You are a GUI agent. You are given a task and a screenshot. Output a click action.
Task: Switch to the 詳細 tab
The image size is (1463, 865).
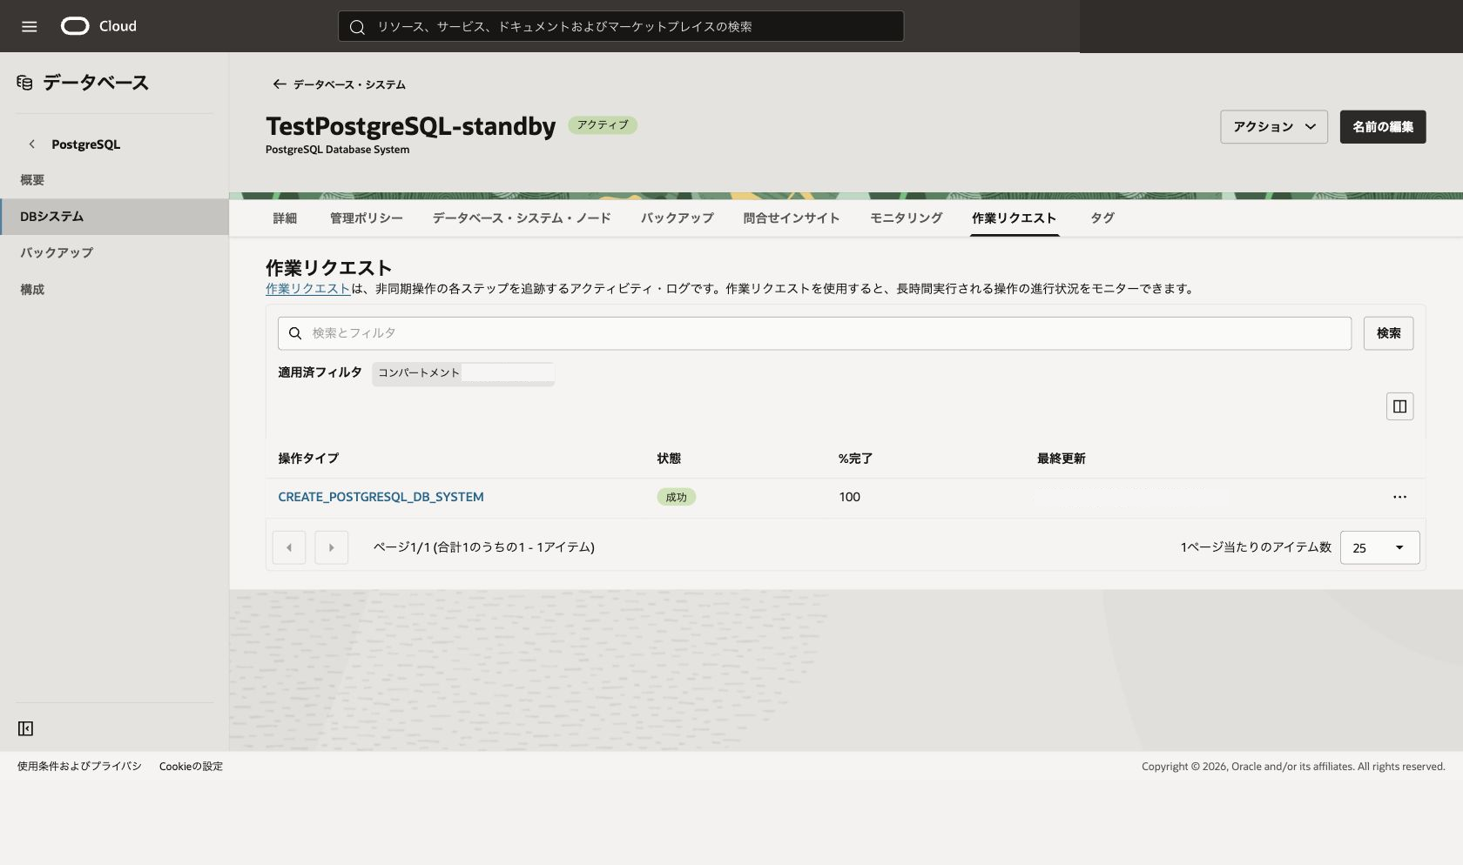[x=285, y=218]
